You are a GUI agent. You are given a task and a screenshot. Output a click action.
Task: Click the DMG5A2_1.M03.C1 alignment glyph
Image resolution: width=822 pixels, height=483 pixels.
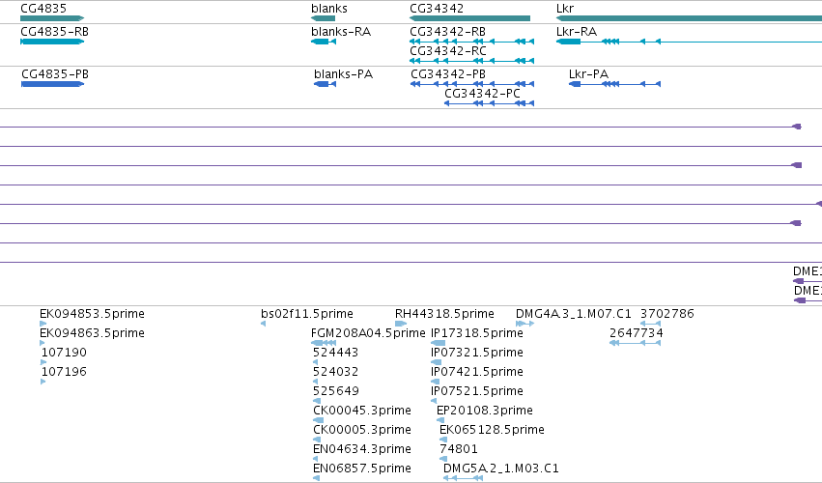point(463,478)
